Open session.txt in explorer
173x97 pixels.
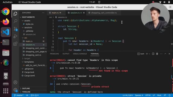[x=33, y=34]
